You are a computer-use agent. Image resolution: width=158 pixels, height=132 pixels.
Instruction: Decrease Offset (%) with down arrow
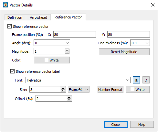click(x=69, y=100)
